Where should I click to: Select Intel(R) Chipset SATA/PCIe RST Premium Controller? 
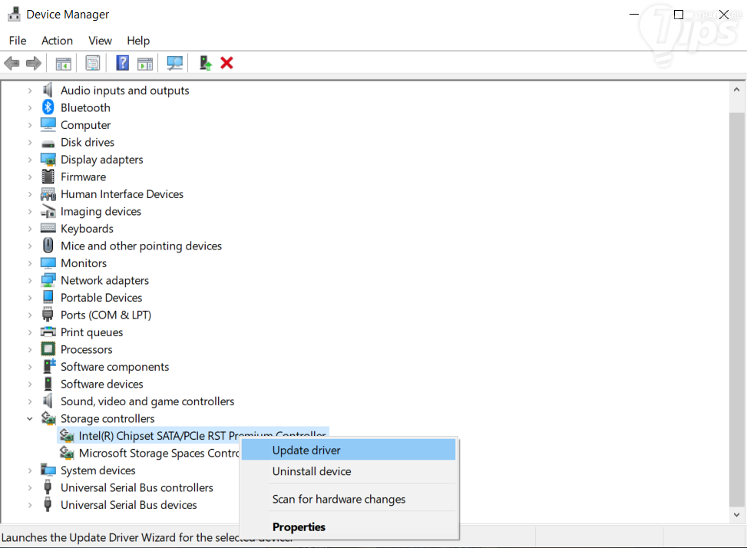(x=193, y=435)
